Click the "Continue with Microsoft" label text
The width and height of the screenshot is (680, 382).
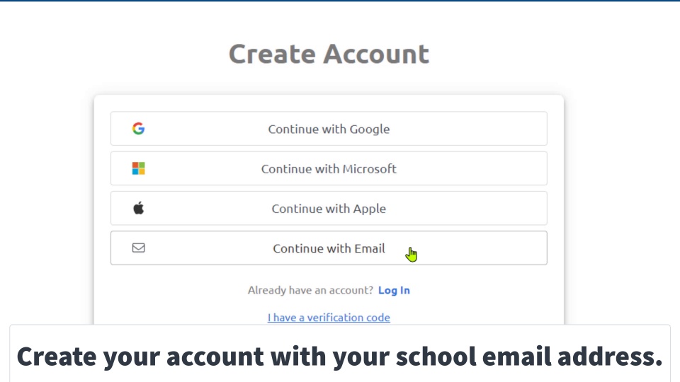pyautogui.click(x=329, y=168)
